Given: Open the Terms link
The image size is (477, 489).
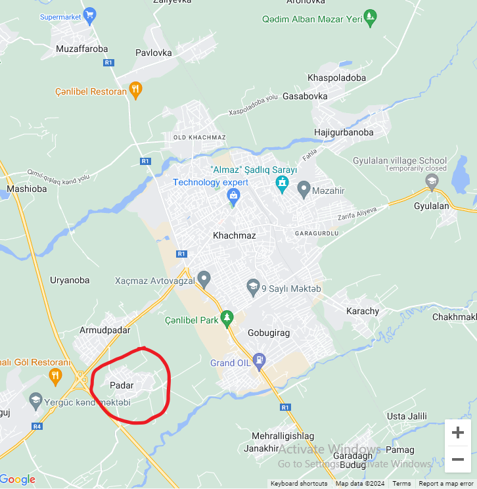Looking at the screenshot, I should (401, 483).
